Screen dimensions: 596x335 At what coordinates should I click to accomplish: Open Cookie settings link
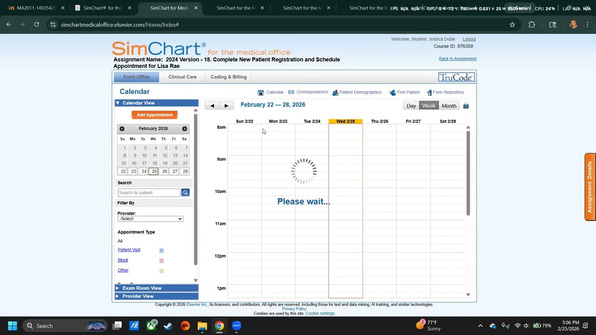(x=320, y=314)
